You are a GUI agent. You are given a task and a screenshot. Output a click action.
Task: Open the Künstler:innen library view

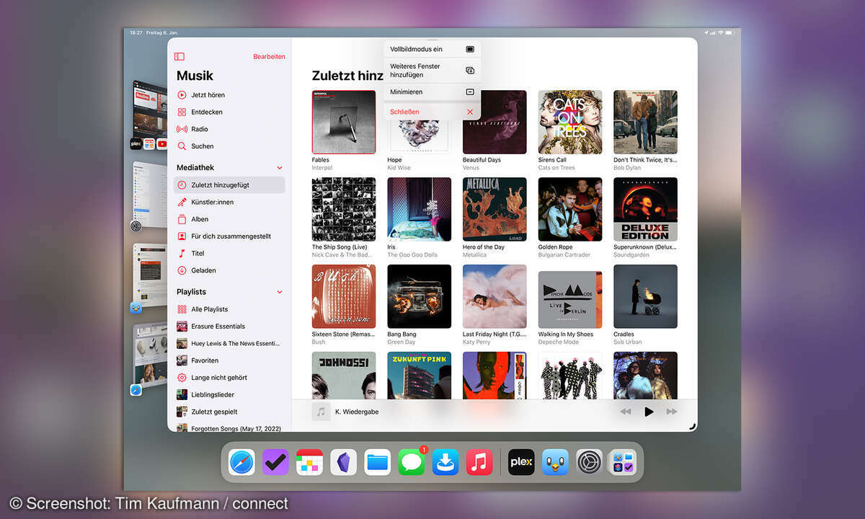point(229,202)
